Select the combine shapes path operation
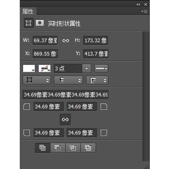170x169 pixels. [43, 148]
